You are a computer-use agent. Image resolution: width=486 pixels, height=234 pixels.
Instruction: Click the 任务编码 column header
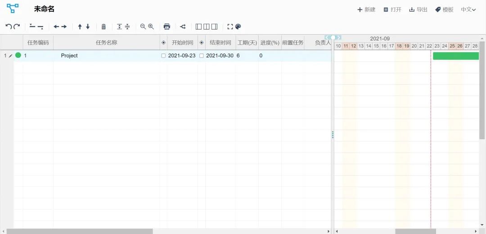38,43
